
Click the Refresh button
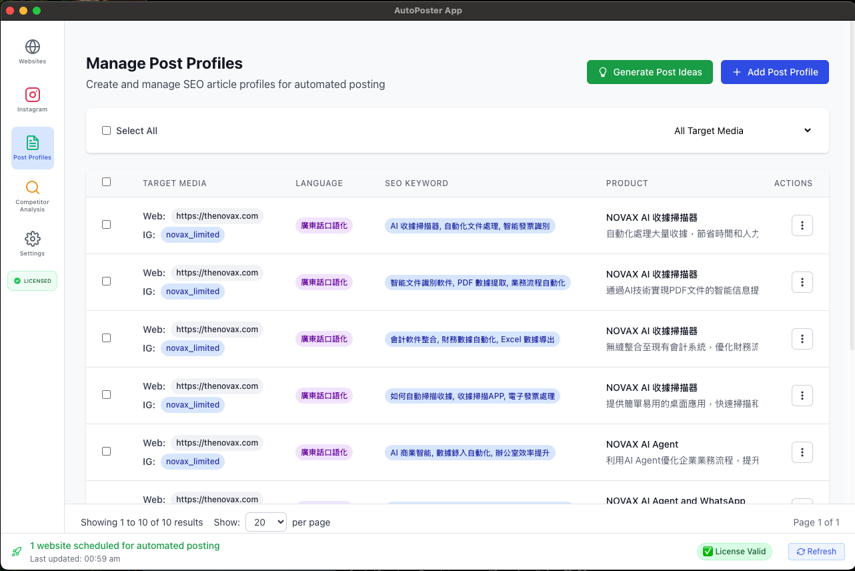coord(816,552)
